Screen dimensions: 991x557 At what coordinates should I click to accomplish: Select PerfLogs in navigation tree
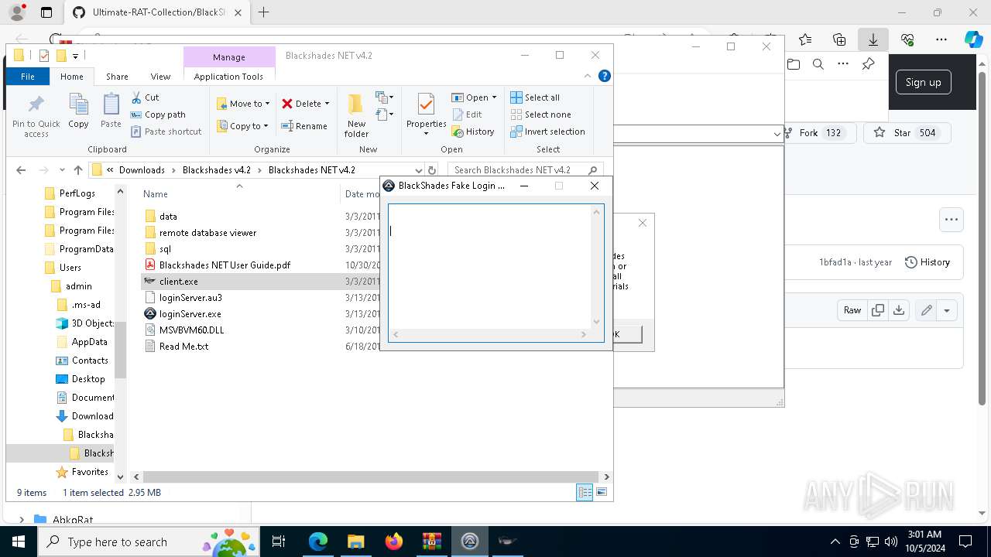77,193
